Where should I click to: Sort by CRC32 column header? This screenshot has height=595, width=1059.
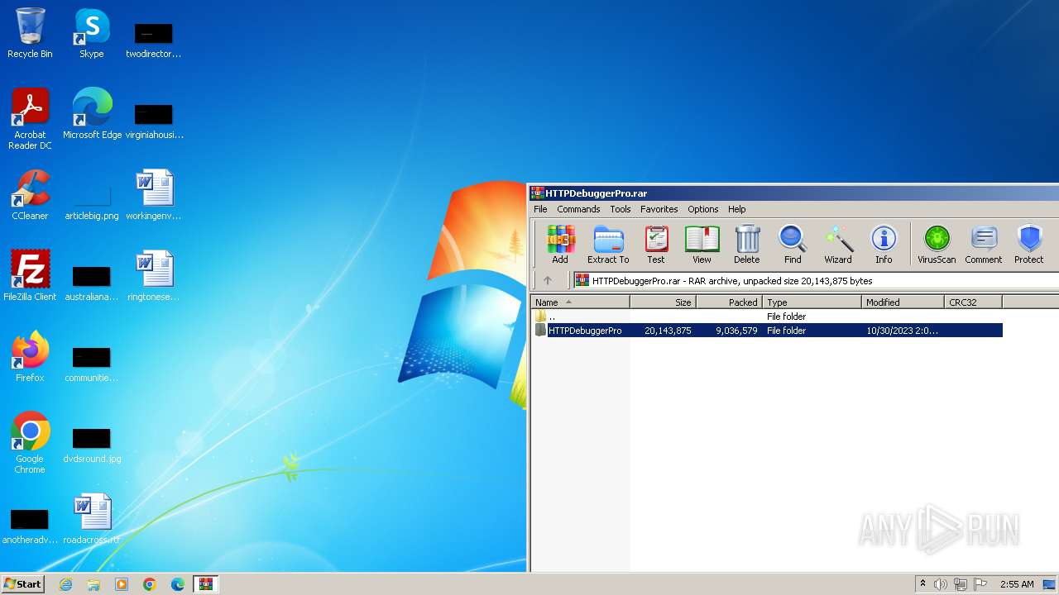pos(973,302)
